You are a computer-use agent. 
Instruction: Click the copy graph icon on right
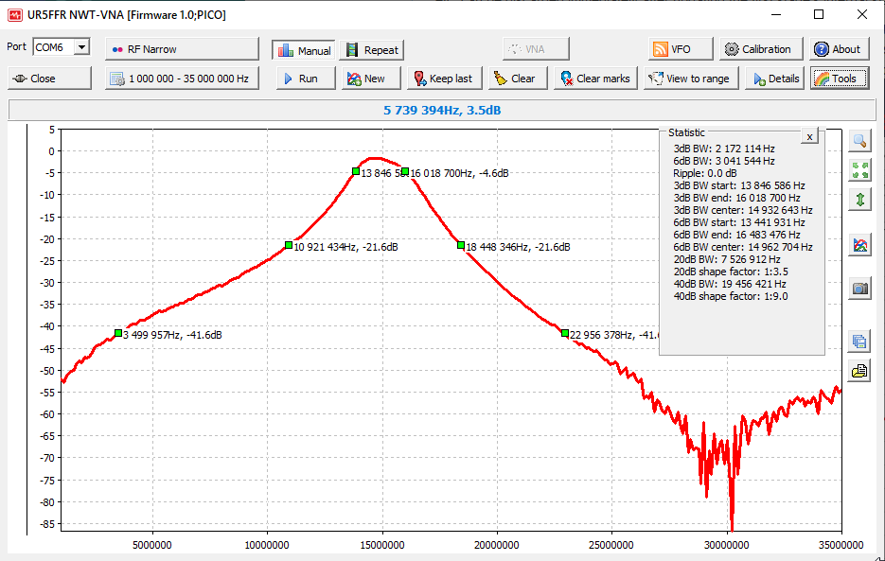(x=859, y=342)
